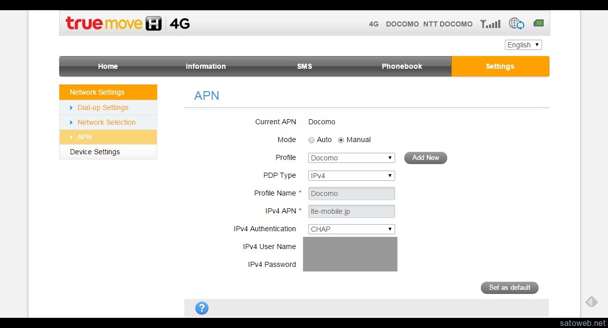The width and height of the screenshot is (608, 328).
Task: Open the Information tab
Action: pyautogui.click(x=205, y=66)
